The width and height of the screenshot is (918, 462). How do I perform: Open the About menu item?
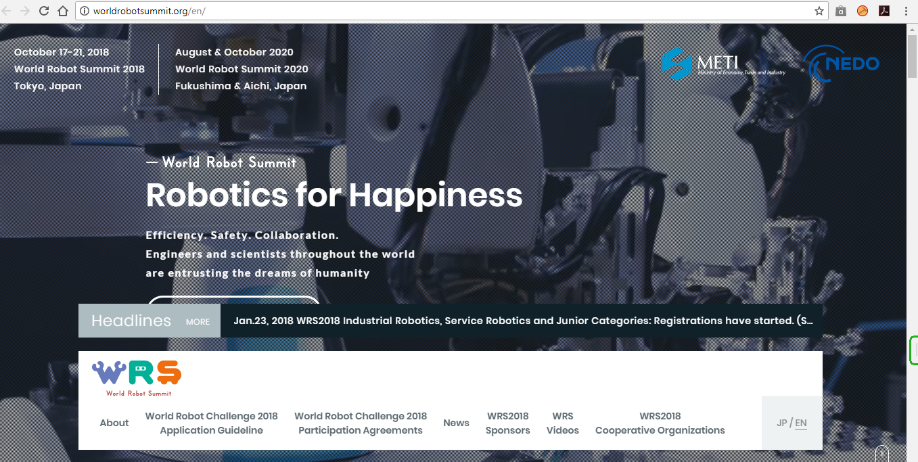click(x=114, y=423)
